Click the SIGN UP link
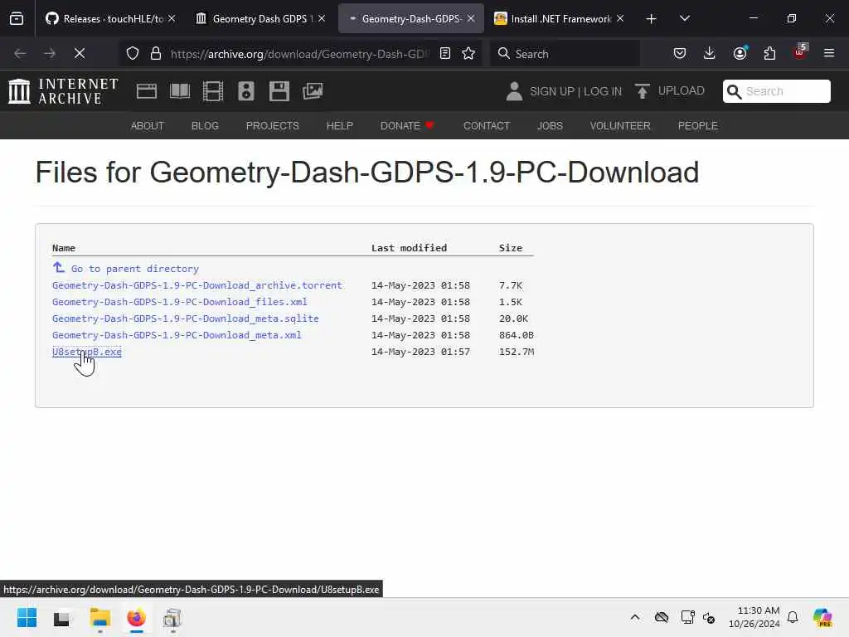 pos(551,91)
